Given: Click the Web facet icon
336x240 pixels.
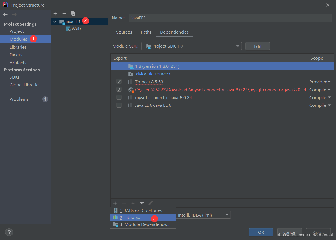Looking at the screenshot, I should coord(68,29).
